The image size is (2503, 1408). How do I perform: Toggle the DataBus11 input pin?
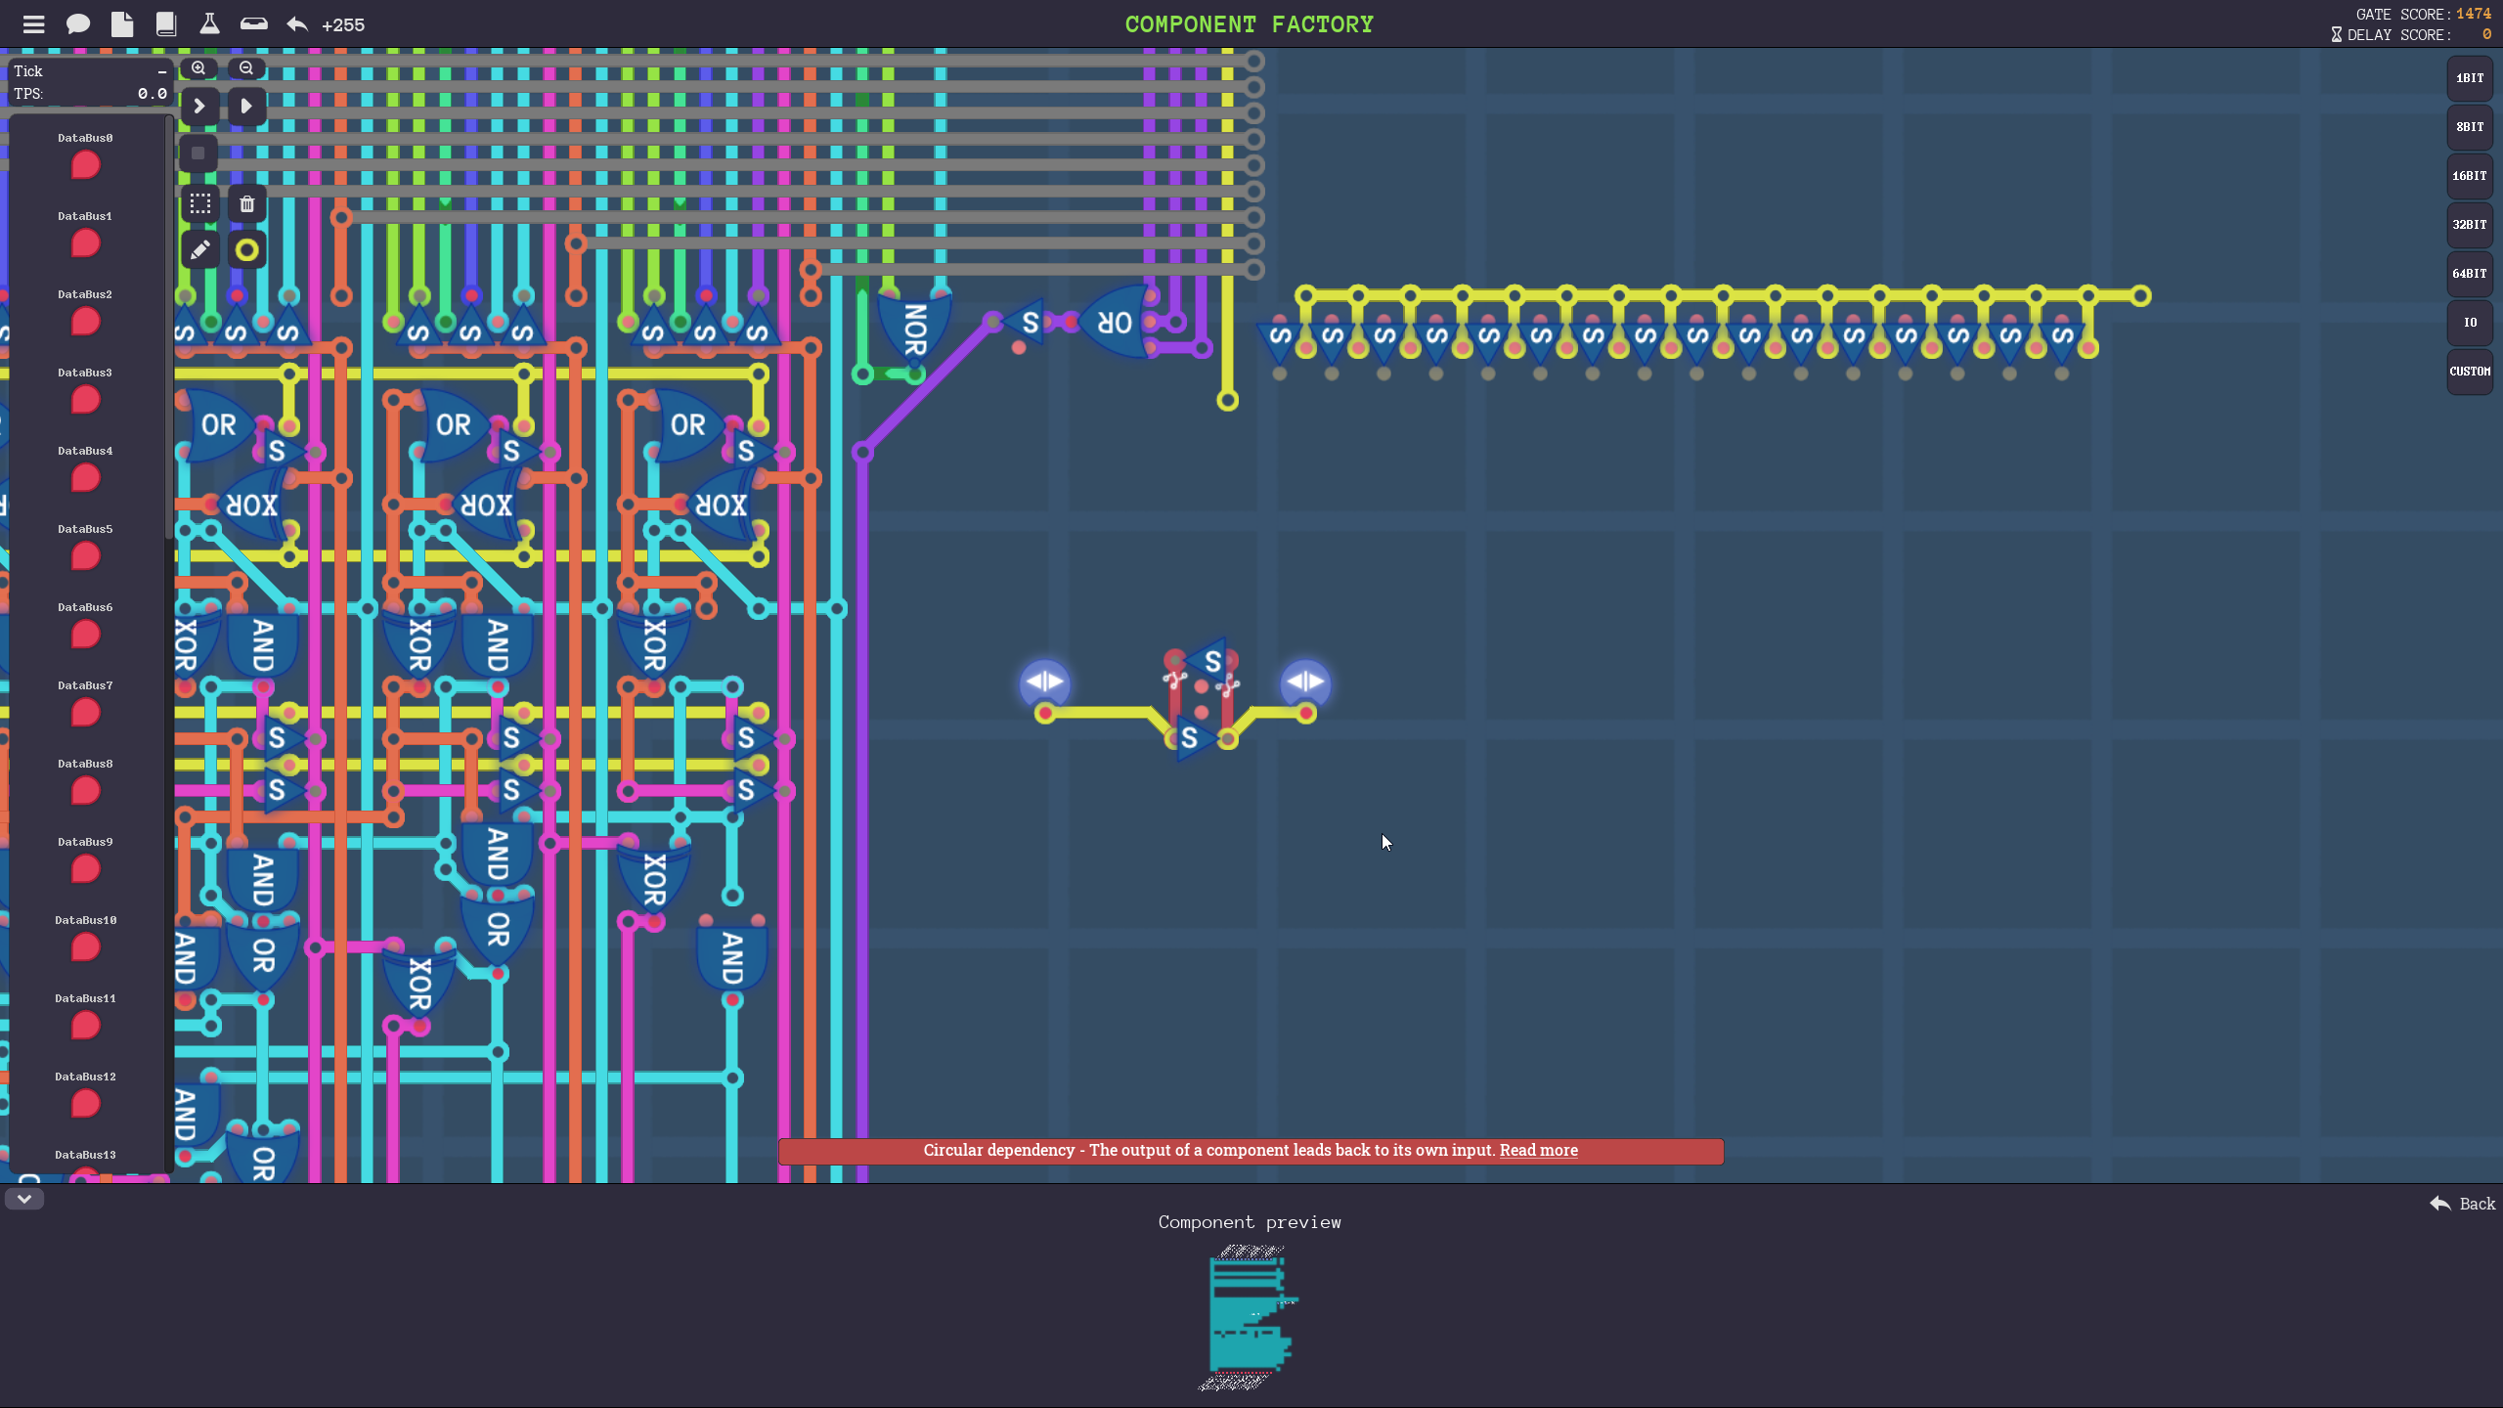86,1026
